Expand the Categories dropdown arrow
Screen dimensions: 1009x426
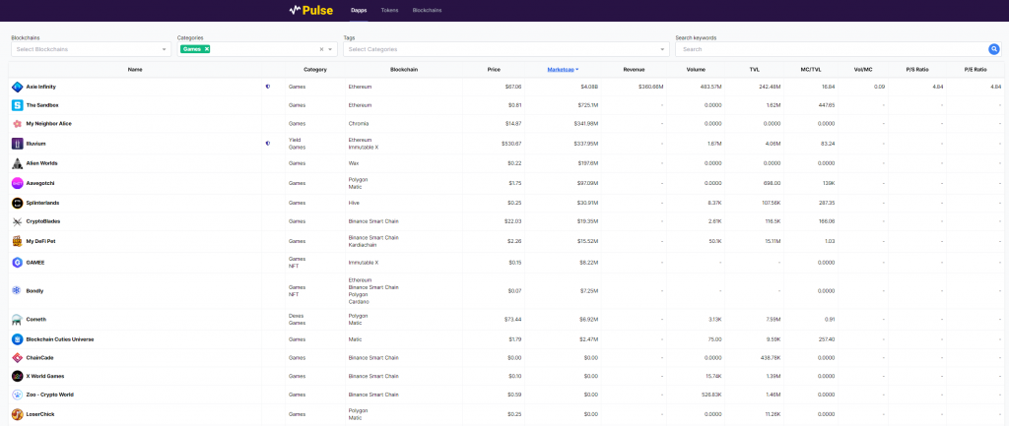(331, 49)
